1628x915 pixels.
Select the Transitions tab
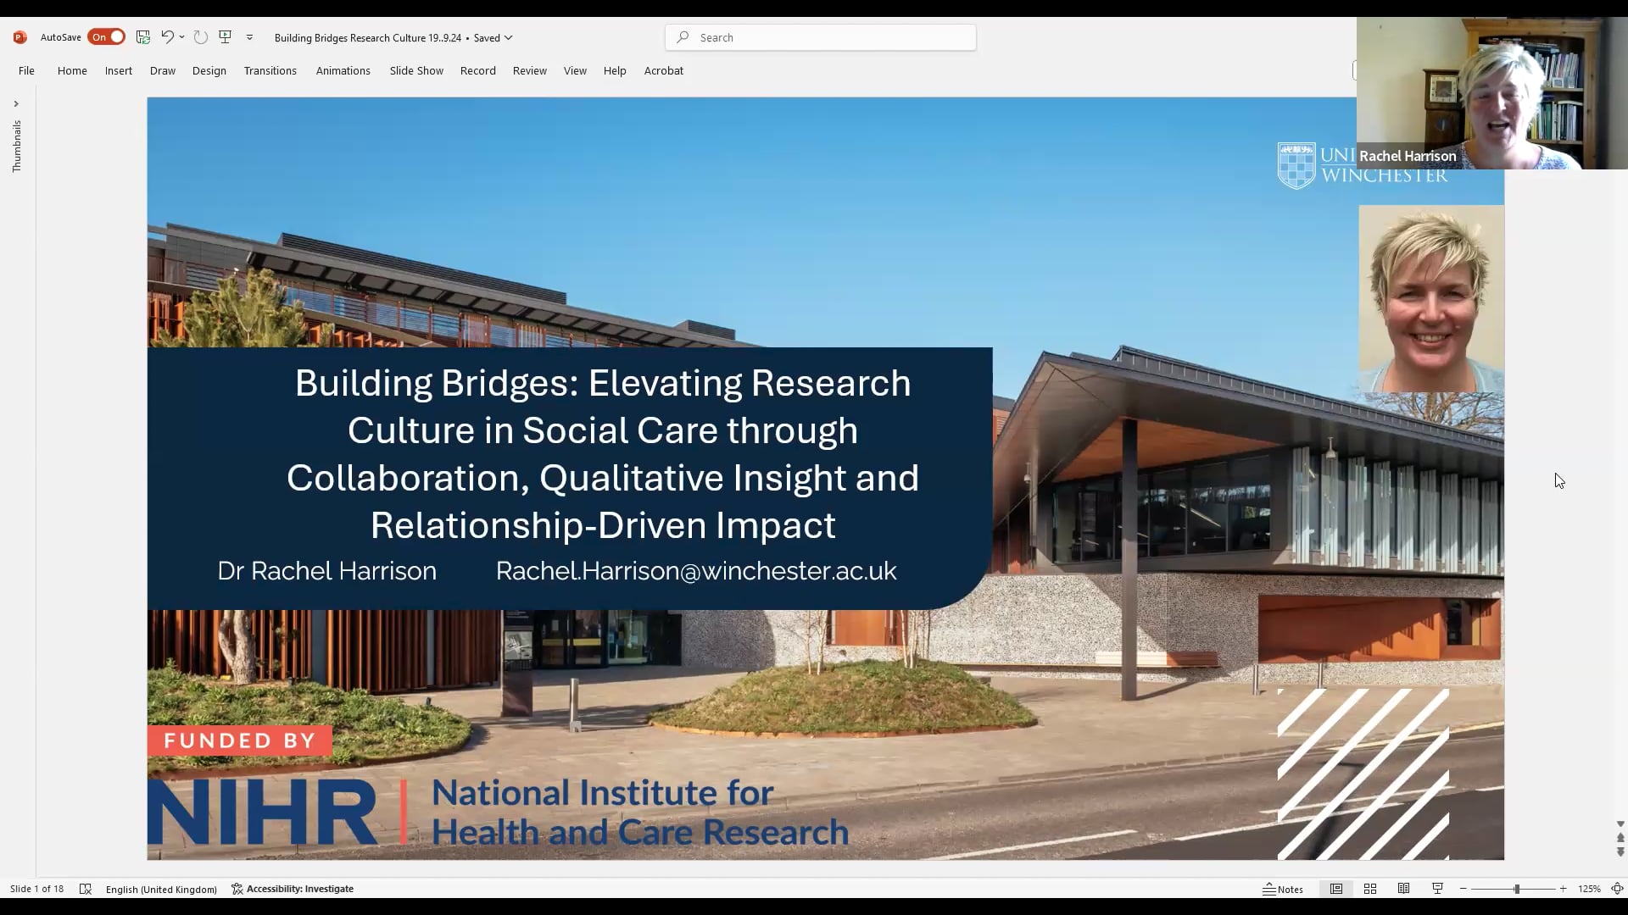tap(270, 70)
